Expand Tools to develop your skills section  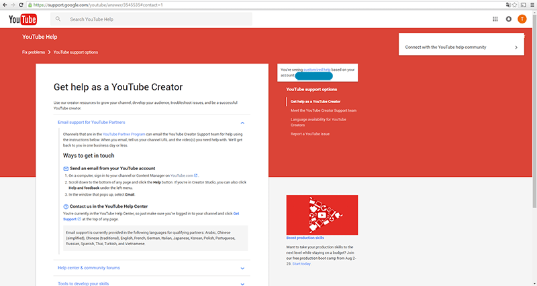coord(242,283)
